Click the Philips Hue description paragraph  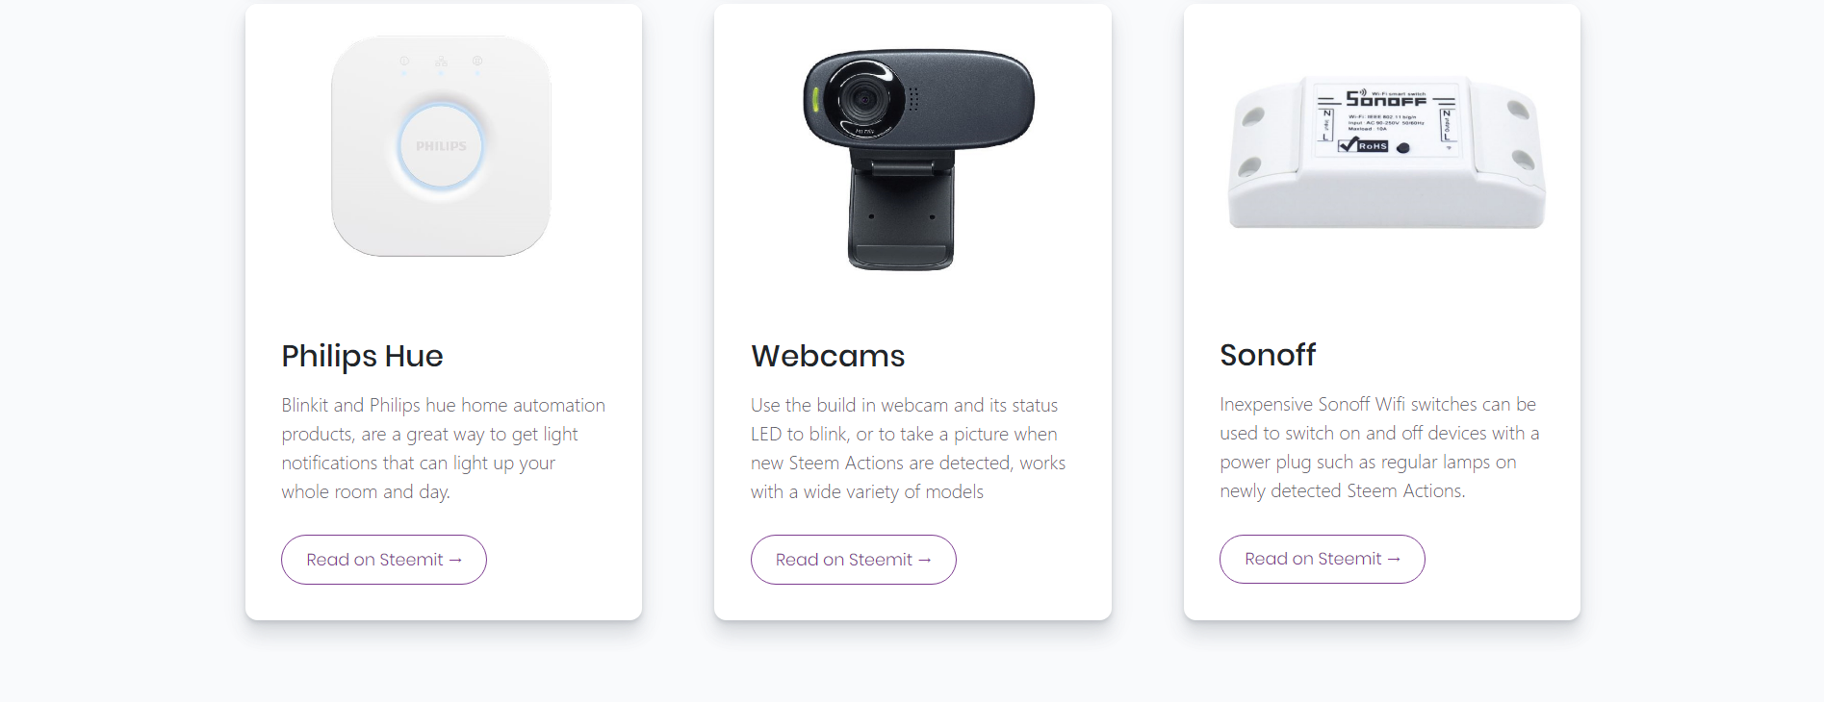[x=443, y=448]
